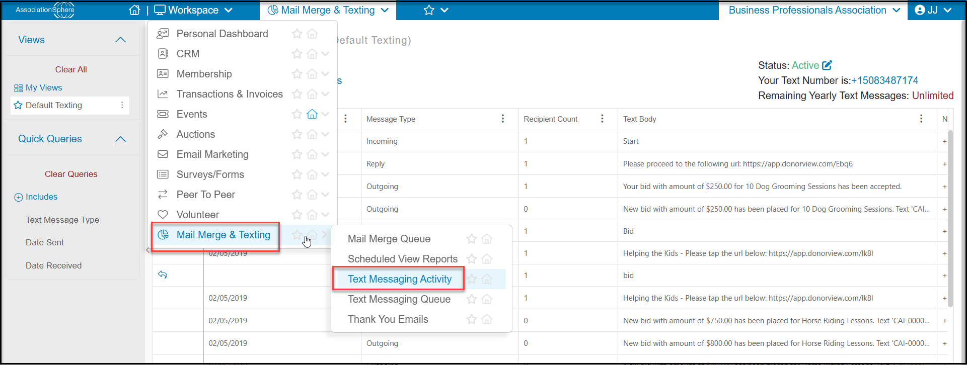Image resolution: width=967 pixels, height=365 pixels.
Task: Star the Text Messaging Activity entry
Action: point(472,279)
